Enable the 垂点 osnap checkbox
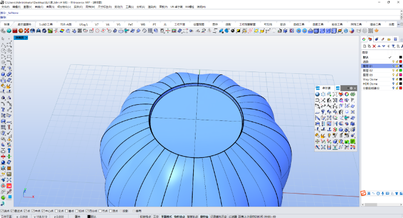The width and height of the screenshot is (403, 218). 67,211
